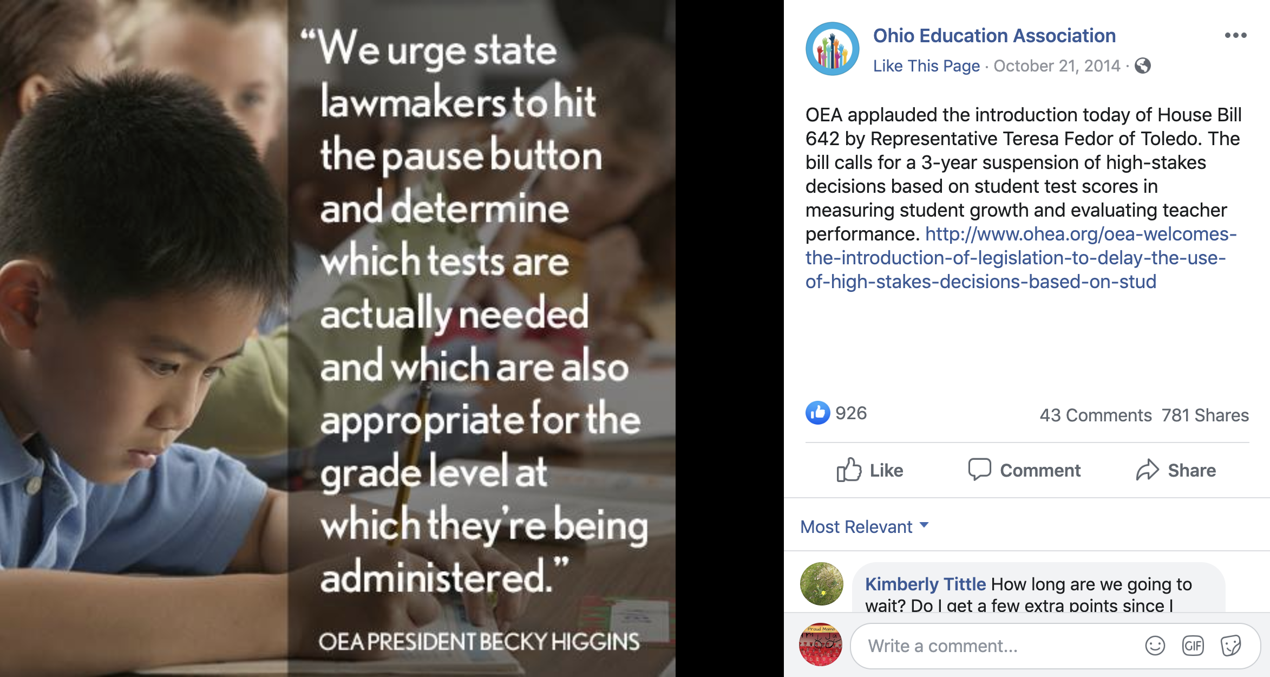Expand the Most Relevant comment sort dropdown

point(865,526)
